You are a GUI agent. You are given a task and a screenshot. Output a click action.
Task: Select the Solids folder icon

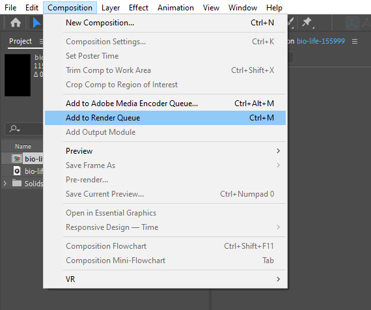pos(17,183)
